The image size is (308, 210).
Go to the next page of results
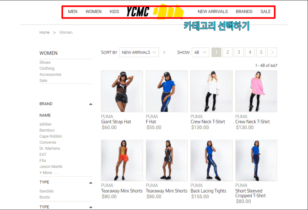click(x=272, y=52)
